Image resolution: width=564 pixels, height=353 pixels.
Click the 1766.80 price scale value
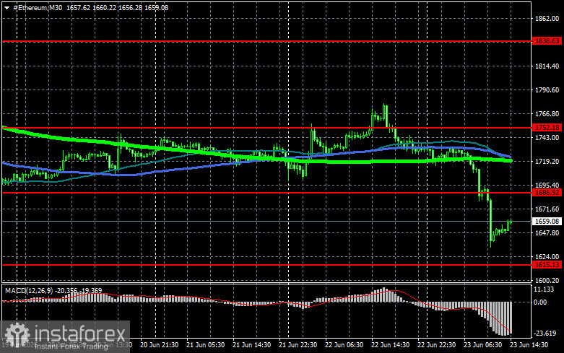[x=547, y=114]
